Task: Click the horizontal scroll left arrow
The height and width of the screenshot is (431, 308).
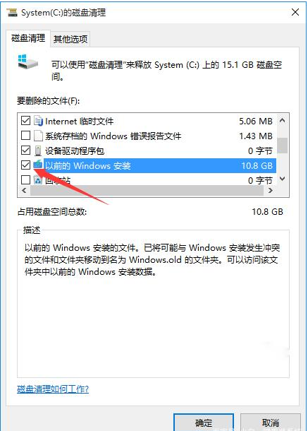Action: 24,191
